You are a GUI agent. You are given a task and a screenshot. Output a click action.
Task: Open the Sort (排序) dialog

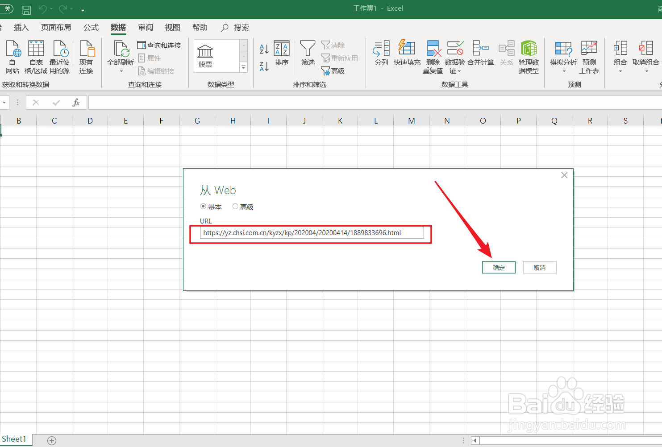tap(282, 53)
